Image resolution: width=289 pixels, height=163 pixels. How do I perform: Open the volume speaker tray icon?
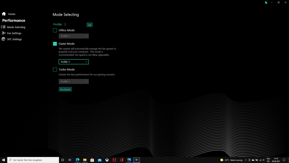[x=264, y=160]
